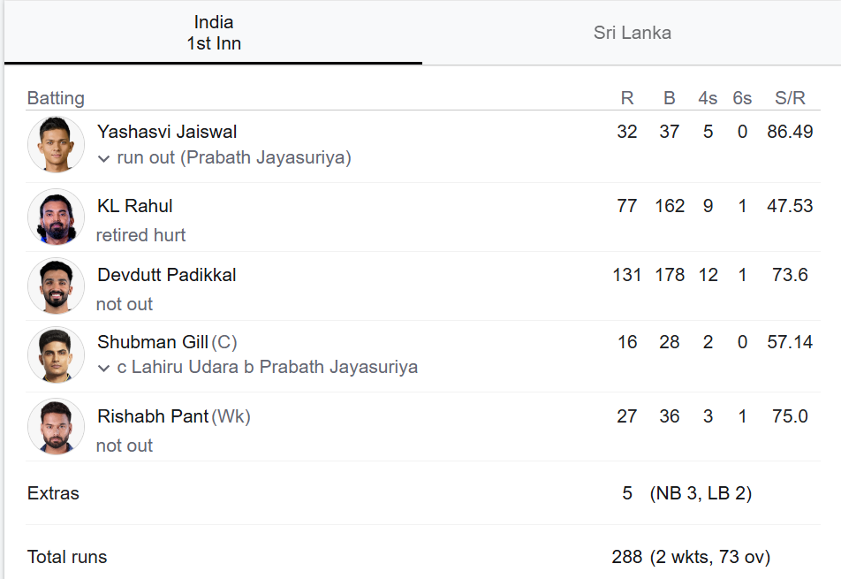The image size is (841, 579).
Task: Click Rishabh Pant (Wk) name link
Action: pos(174,415)
